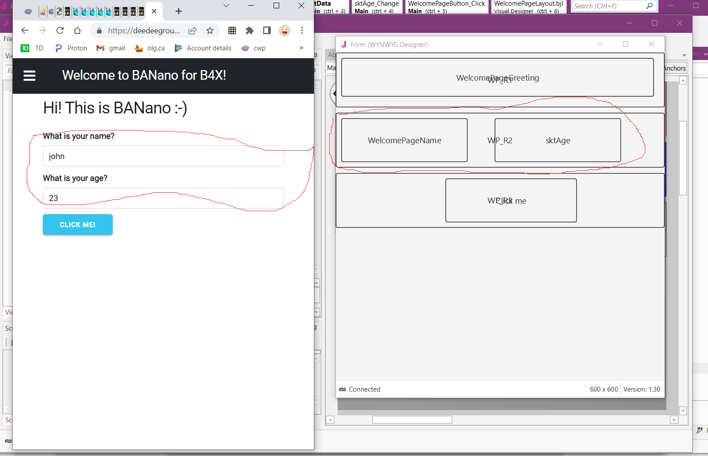Screen dimensions: 708x456
Task: Select the WelcomePageName view in the designer
Action: coord(404,140)
